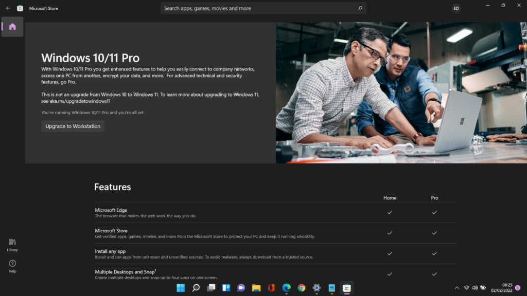Open File Explorer from the taskbar
The image size is (527, 296).
256,288
